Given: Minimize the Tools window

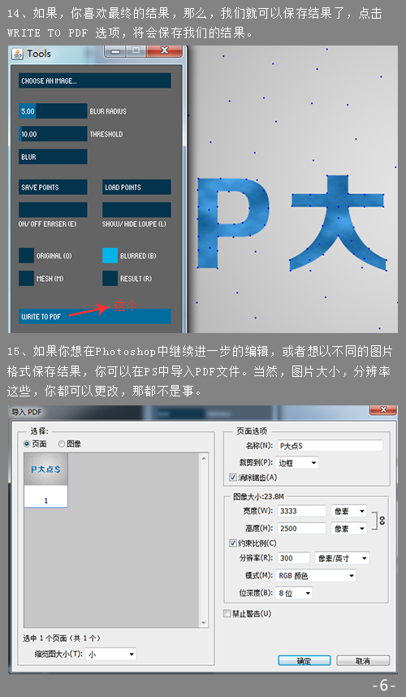Looking at the screenshot, I should pyautogui.click(x=115, y=51).
